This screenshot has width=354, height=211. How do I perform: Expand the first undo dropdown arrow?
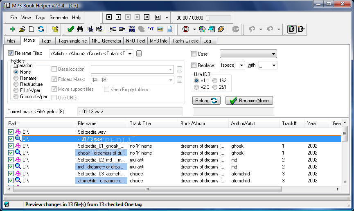point(261,29)
